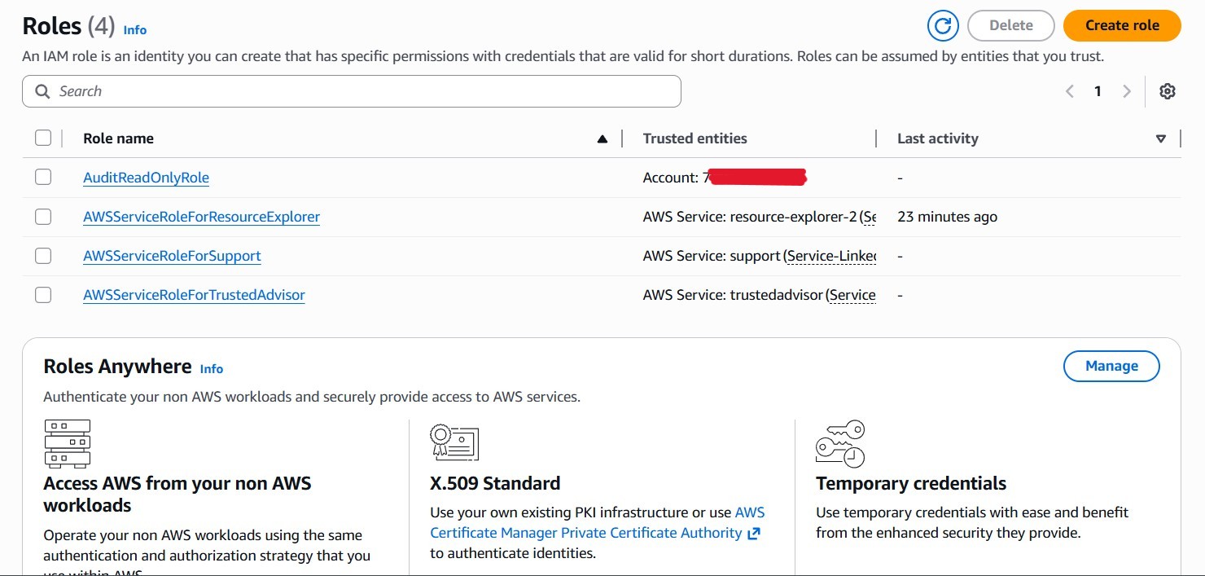Check the AWSServiceRoleForTrustedAdvisor checkbox
Viewport: 1205px width, 576px height.
[43, 294]
